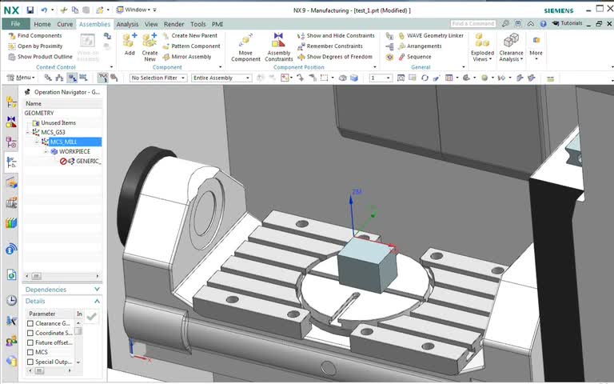The width and height of the screenshot is (614, 384).
Task: Click the Command Finder search icon
Action: (x=505, y=24)
